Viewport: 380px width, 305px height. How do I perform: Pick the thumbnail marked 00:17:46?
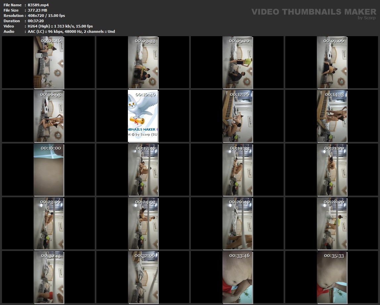coord(143,170)
